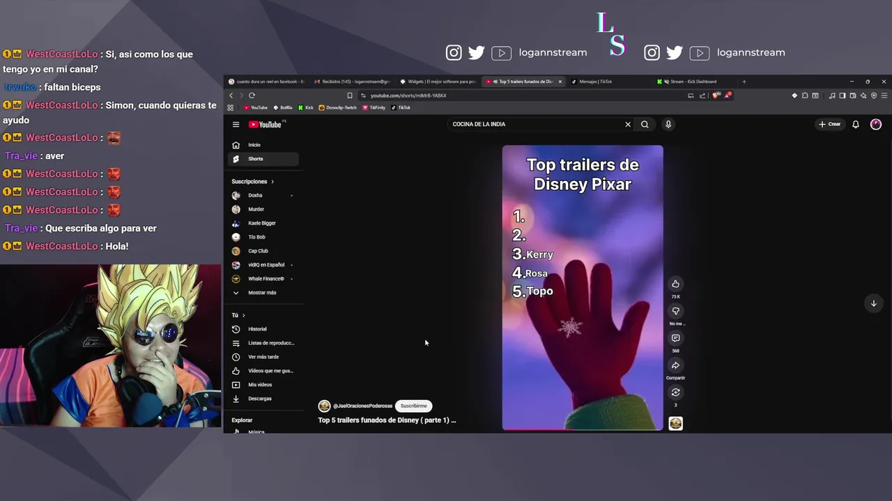
Task: Go back with the browser back arrow
Action: point(231,95)
